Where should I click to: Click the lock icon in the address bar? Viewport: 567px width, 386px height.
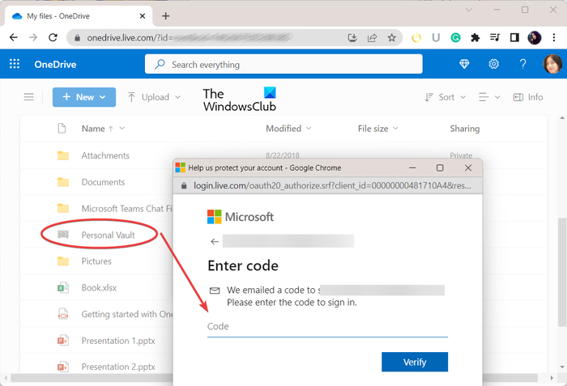pyautogui.click(x=77, y=37)
